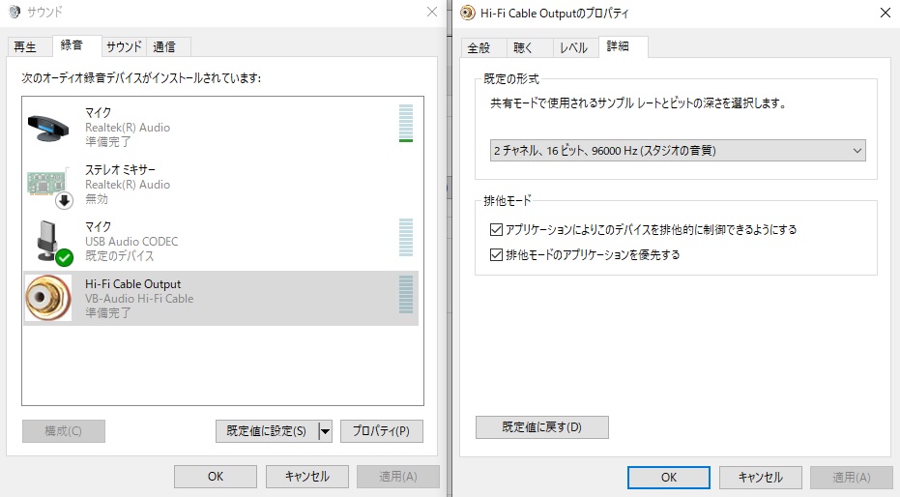This screenshot has width=900, height=497.
Task: Click キャンセル in the サウンド window
Action: pos(307,477)
